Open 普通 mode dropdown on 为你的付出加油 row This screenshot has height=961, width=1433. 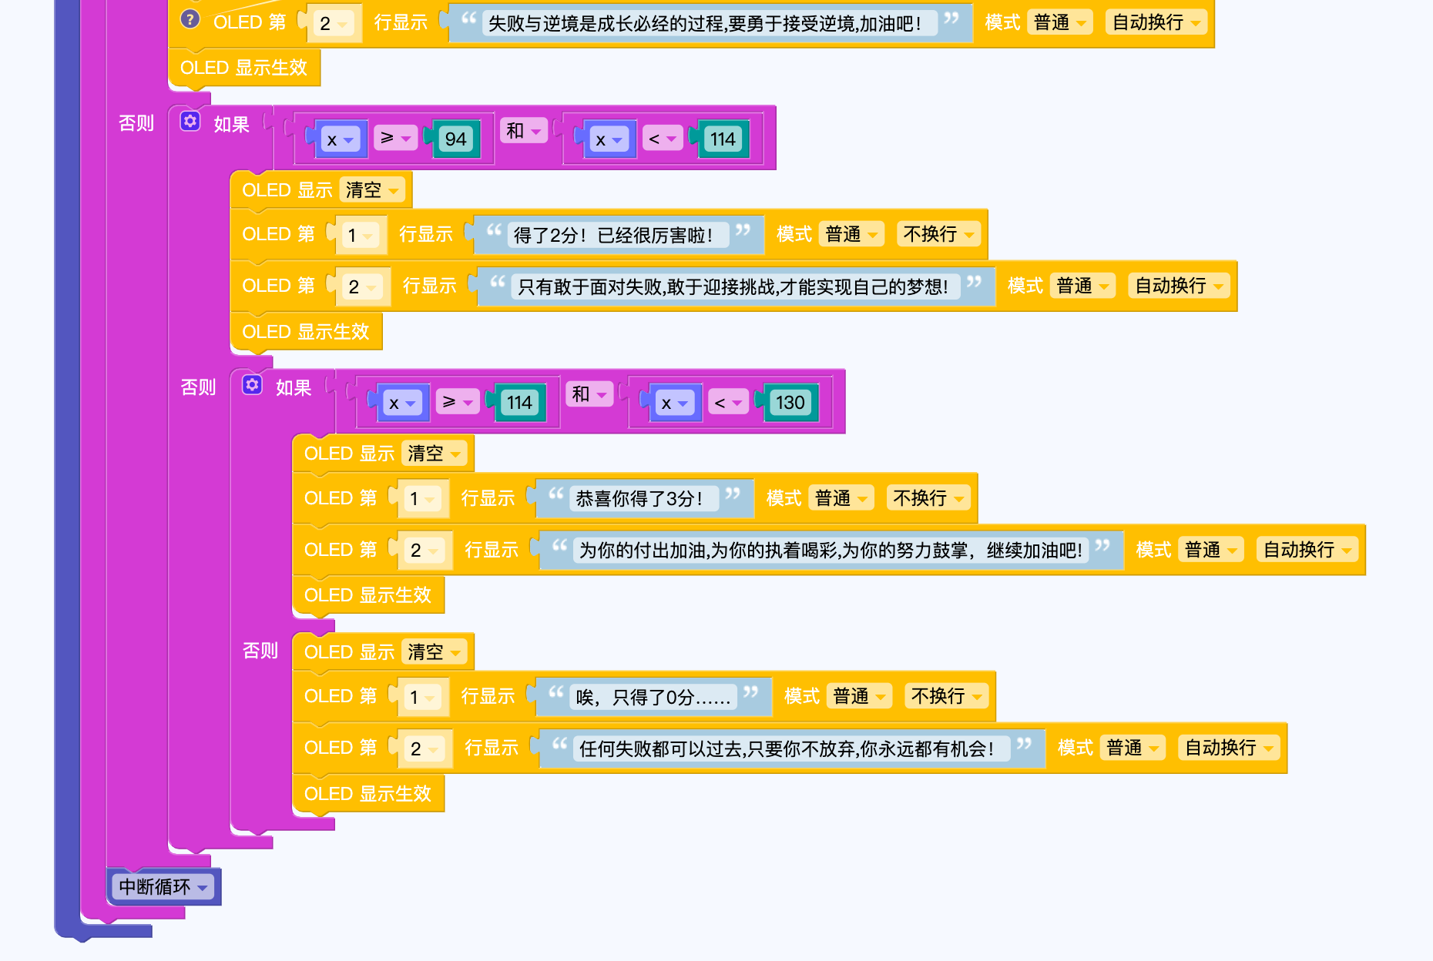[1211, 550]
